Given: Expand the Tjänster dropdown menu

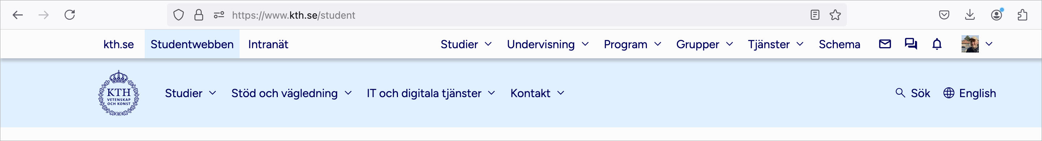Looking at the screenshot, I should [775, 44].
